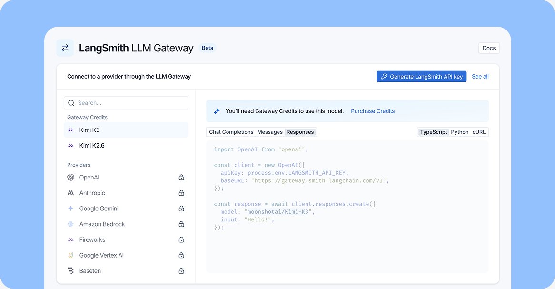555x289 pixels.
Task: Select the Responses API tab
Action: [300, 132]
